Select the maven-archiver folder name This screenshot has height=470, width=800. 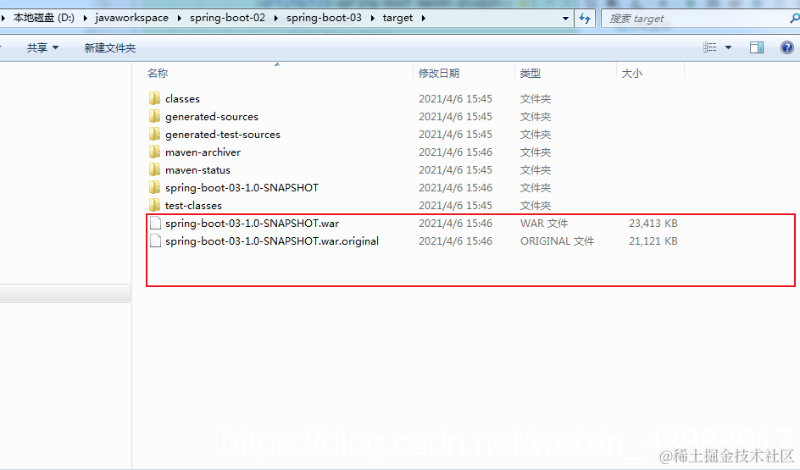coord(203,152)
